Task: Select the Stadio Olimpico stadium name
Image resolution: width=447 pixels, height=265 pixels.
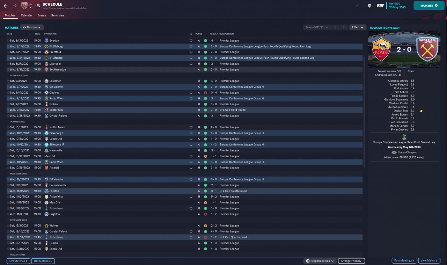Action: 406,152
